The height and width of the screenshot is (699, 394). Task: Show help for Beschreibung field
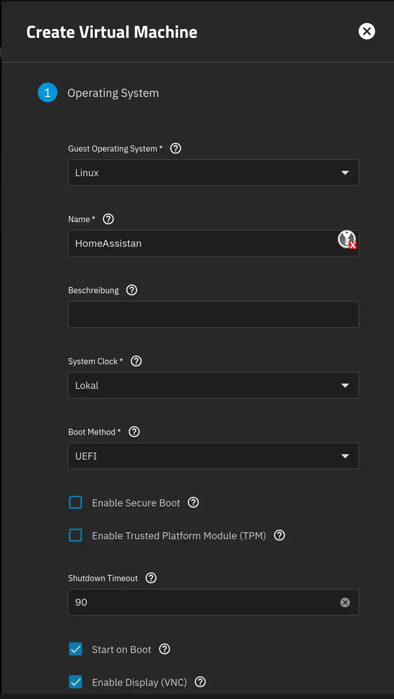coord(132,290)
